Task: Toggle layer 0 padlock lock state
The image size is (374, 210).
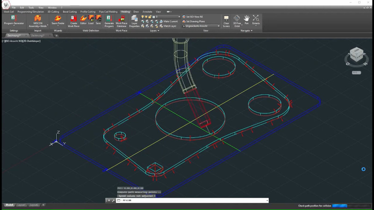Action: (x=150, y=17)
